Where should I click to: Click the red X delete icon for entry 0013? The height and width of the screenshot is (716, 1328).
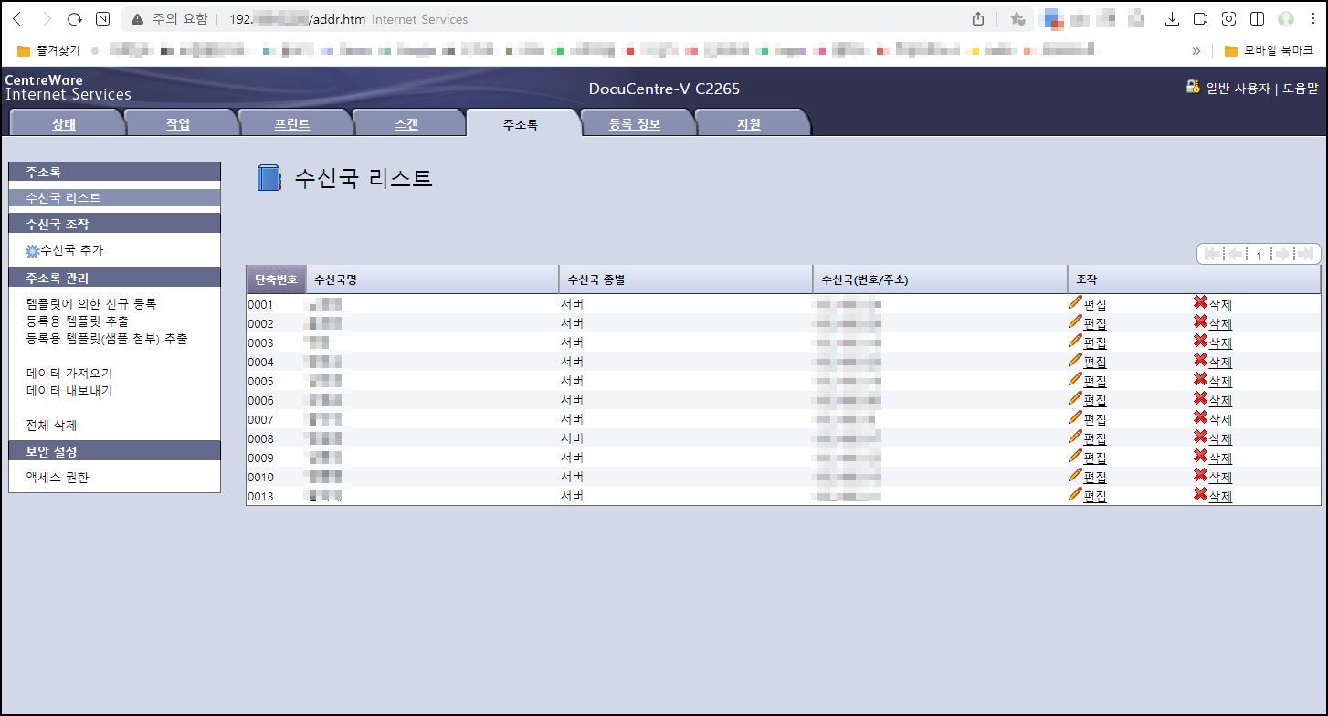pyautogui.click(x=1199, y=495)
